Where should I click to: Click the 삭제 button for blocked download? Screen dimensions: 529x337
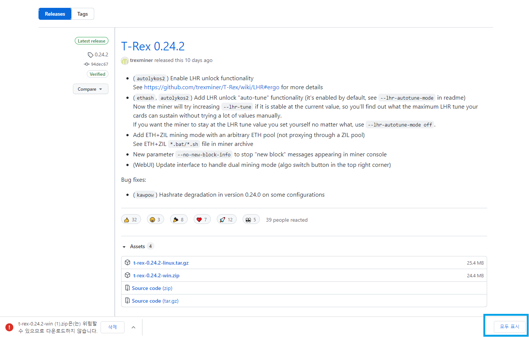point(113,327)
